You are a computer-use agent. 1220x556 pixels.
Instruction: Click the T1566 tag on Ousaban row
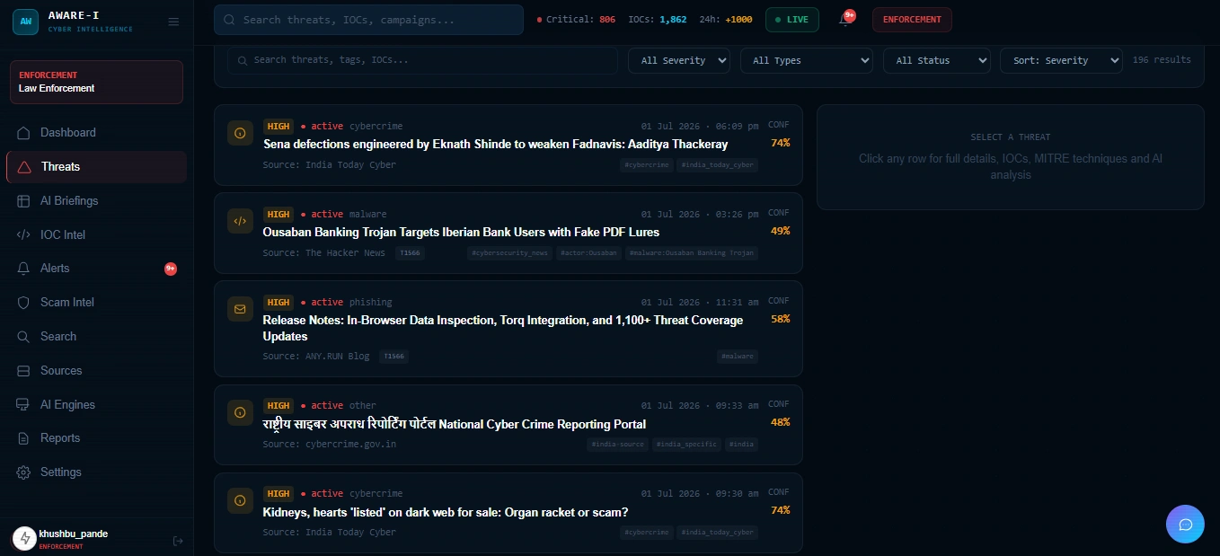[x=409, y=253]
